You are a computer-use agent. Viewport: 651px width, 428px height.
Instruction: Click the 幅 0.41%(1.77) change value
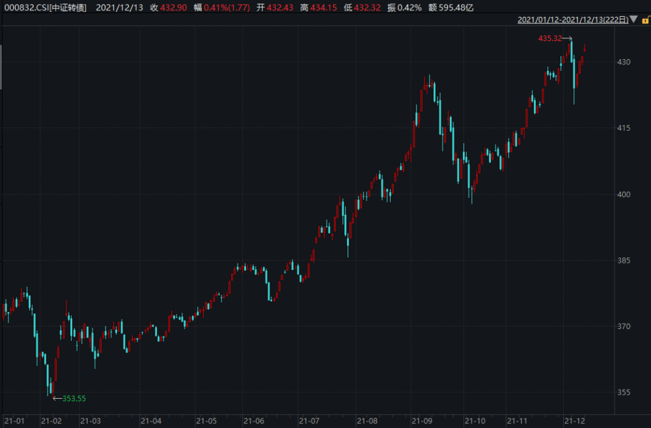click(x=222, y=7)
